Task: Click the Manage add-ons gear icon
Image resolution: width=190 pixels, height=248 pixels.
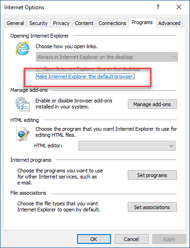Action: (22, 104)
